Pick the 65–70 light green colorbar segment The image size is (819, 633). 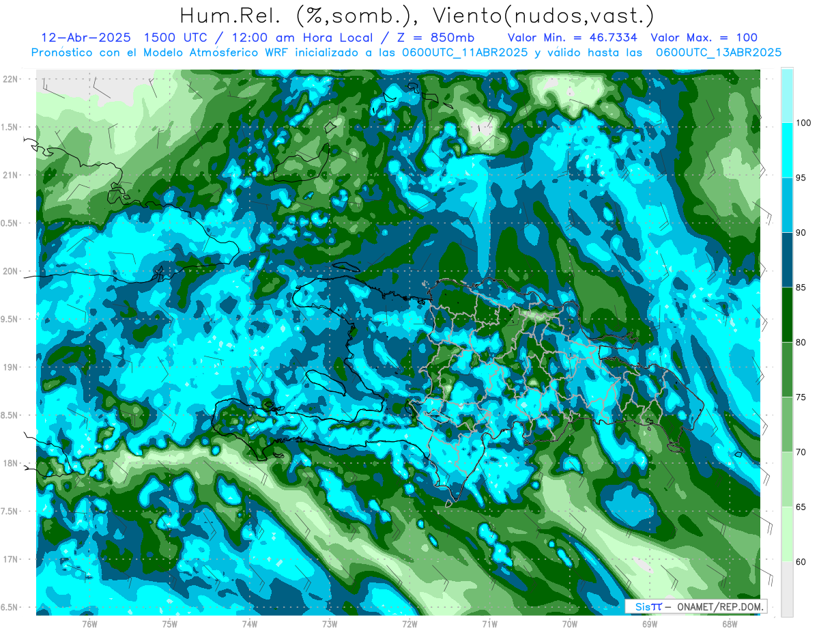(x=787, y=479)
